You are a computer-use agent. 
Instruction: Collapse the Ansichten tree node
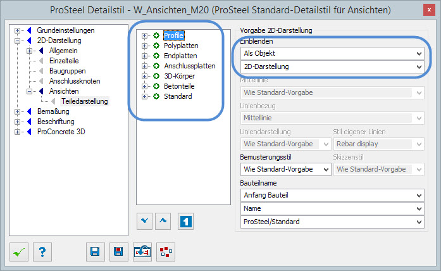click(x=29, y=91)
